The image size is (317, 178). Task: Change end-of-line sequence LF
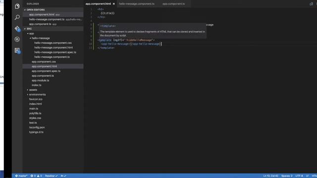pyautogui.click(x=307, y=176)
